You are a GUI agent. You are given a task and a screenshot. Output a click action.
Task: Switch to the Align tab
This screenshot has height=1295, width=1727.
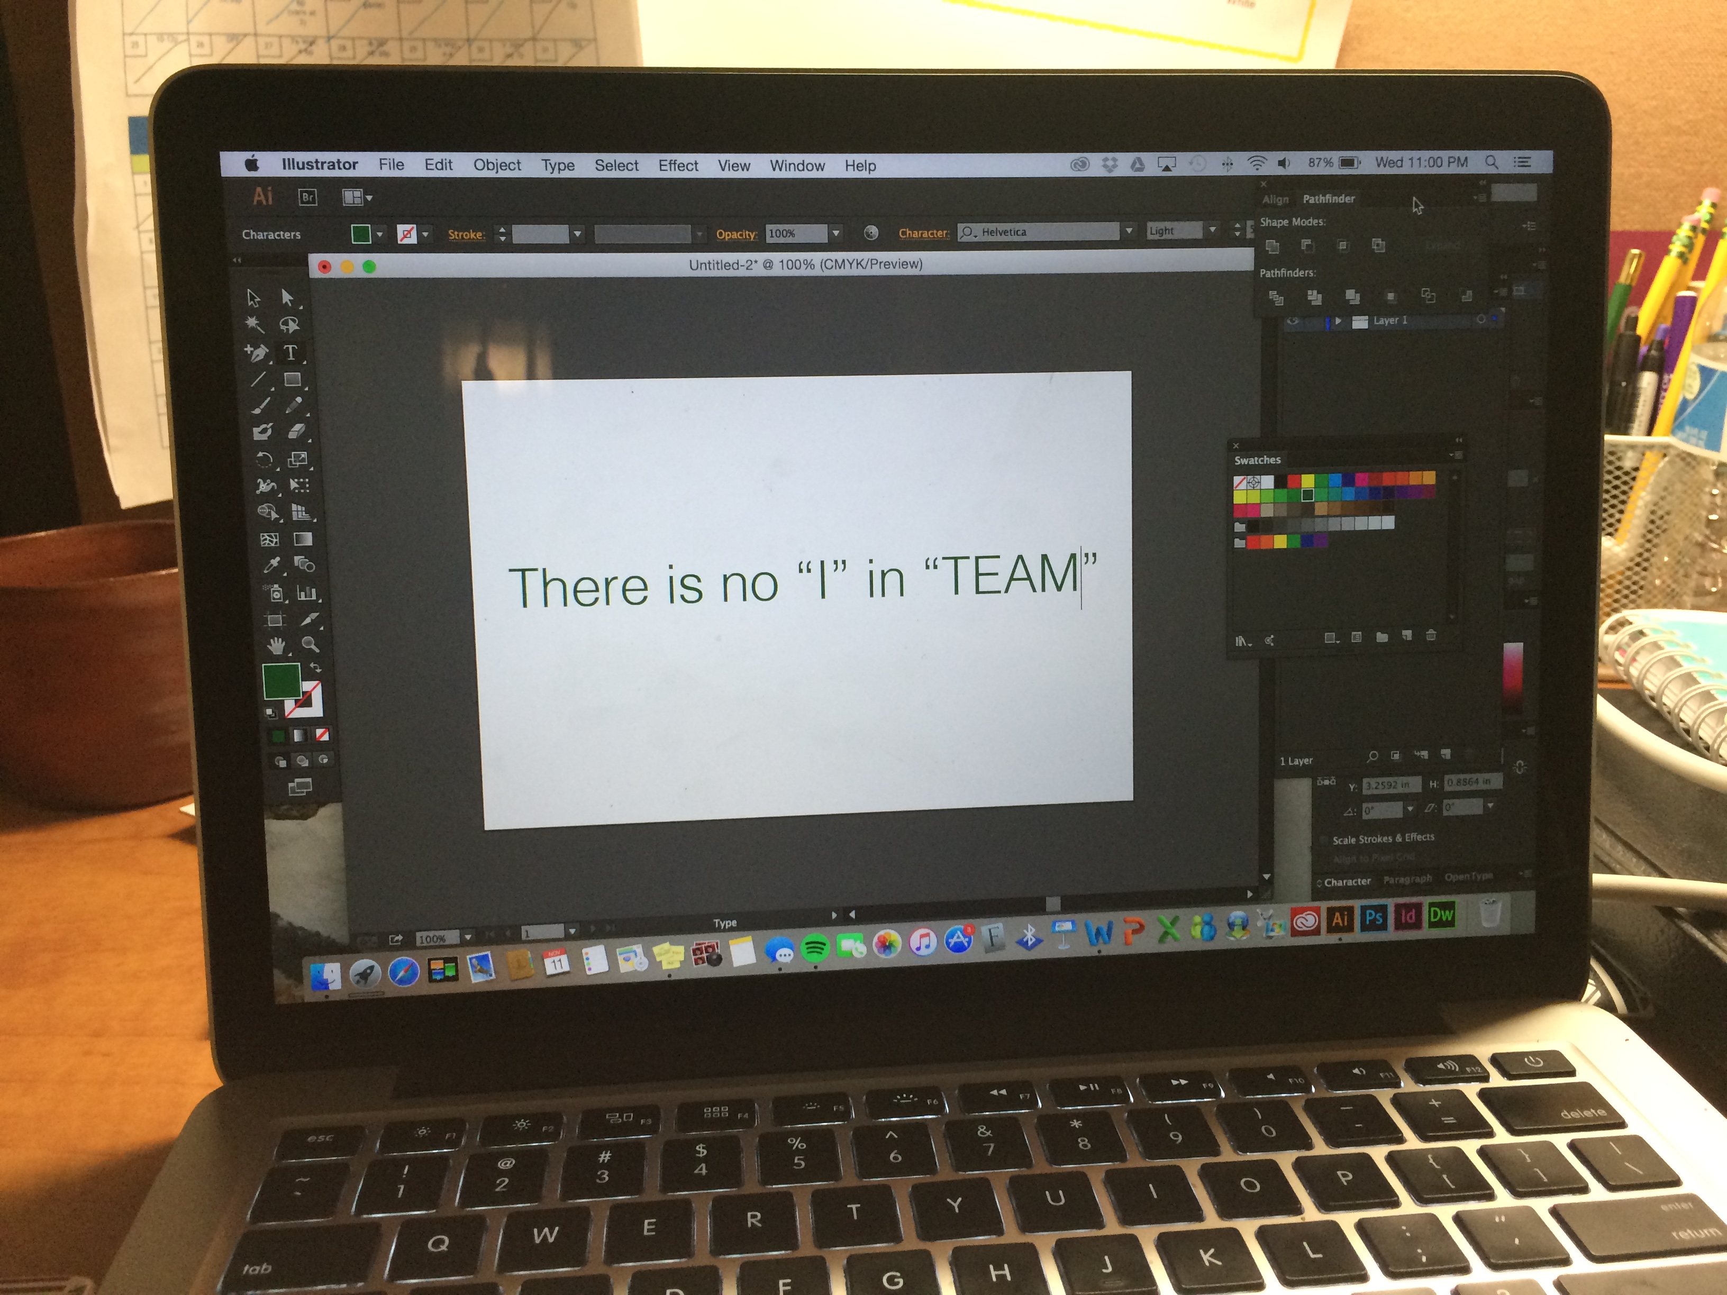point(1275,200)
